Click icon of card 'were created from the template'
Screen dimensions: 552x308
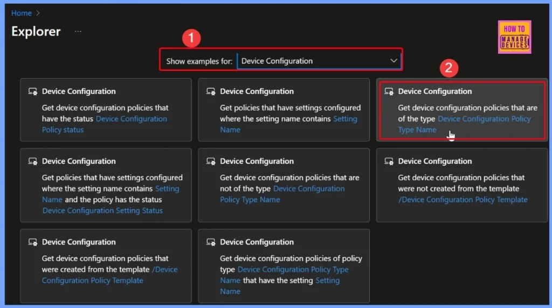click(x=33, y=242)
